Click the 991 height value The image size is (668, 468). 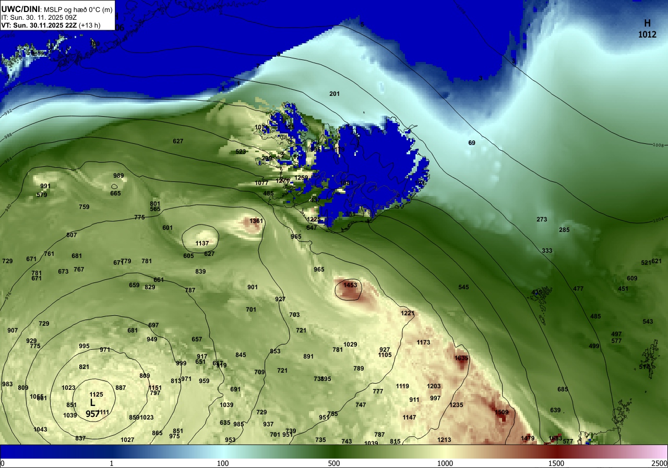[x=45, y=186]
